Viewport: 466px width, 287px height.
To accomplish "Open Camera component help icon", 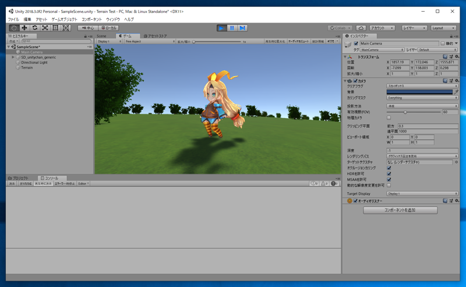I will coord(445,81).
